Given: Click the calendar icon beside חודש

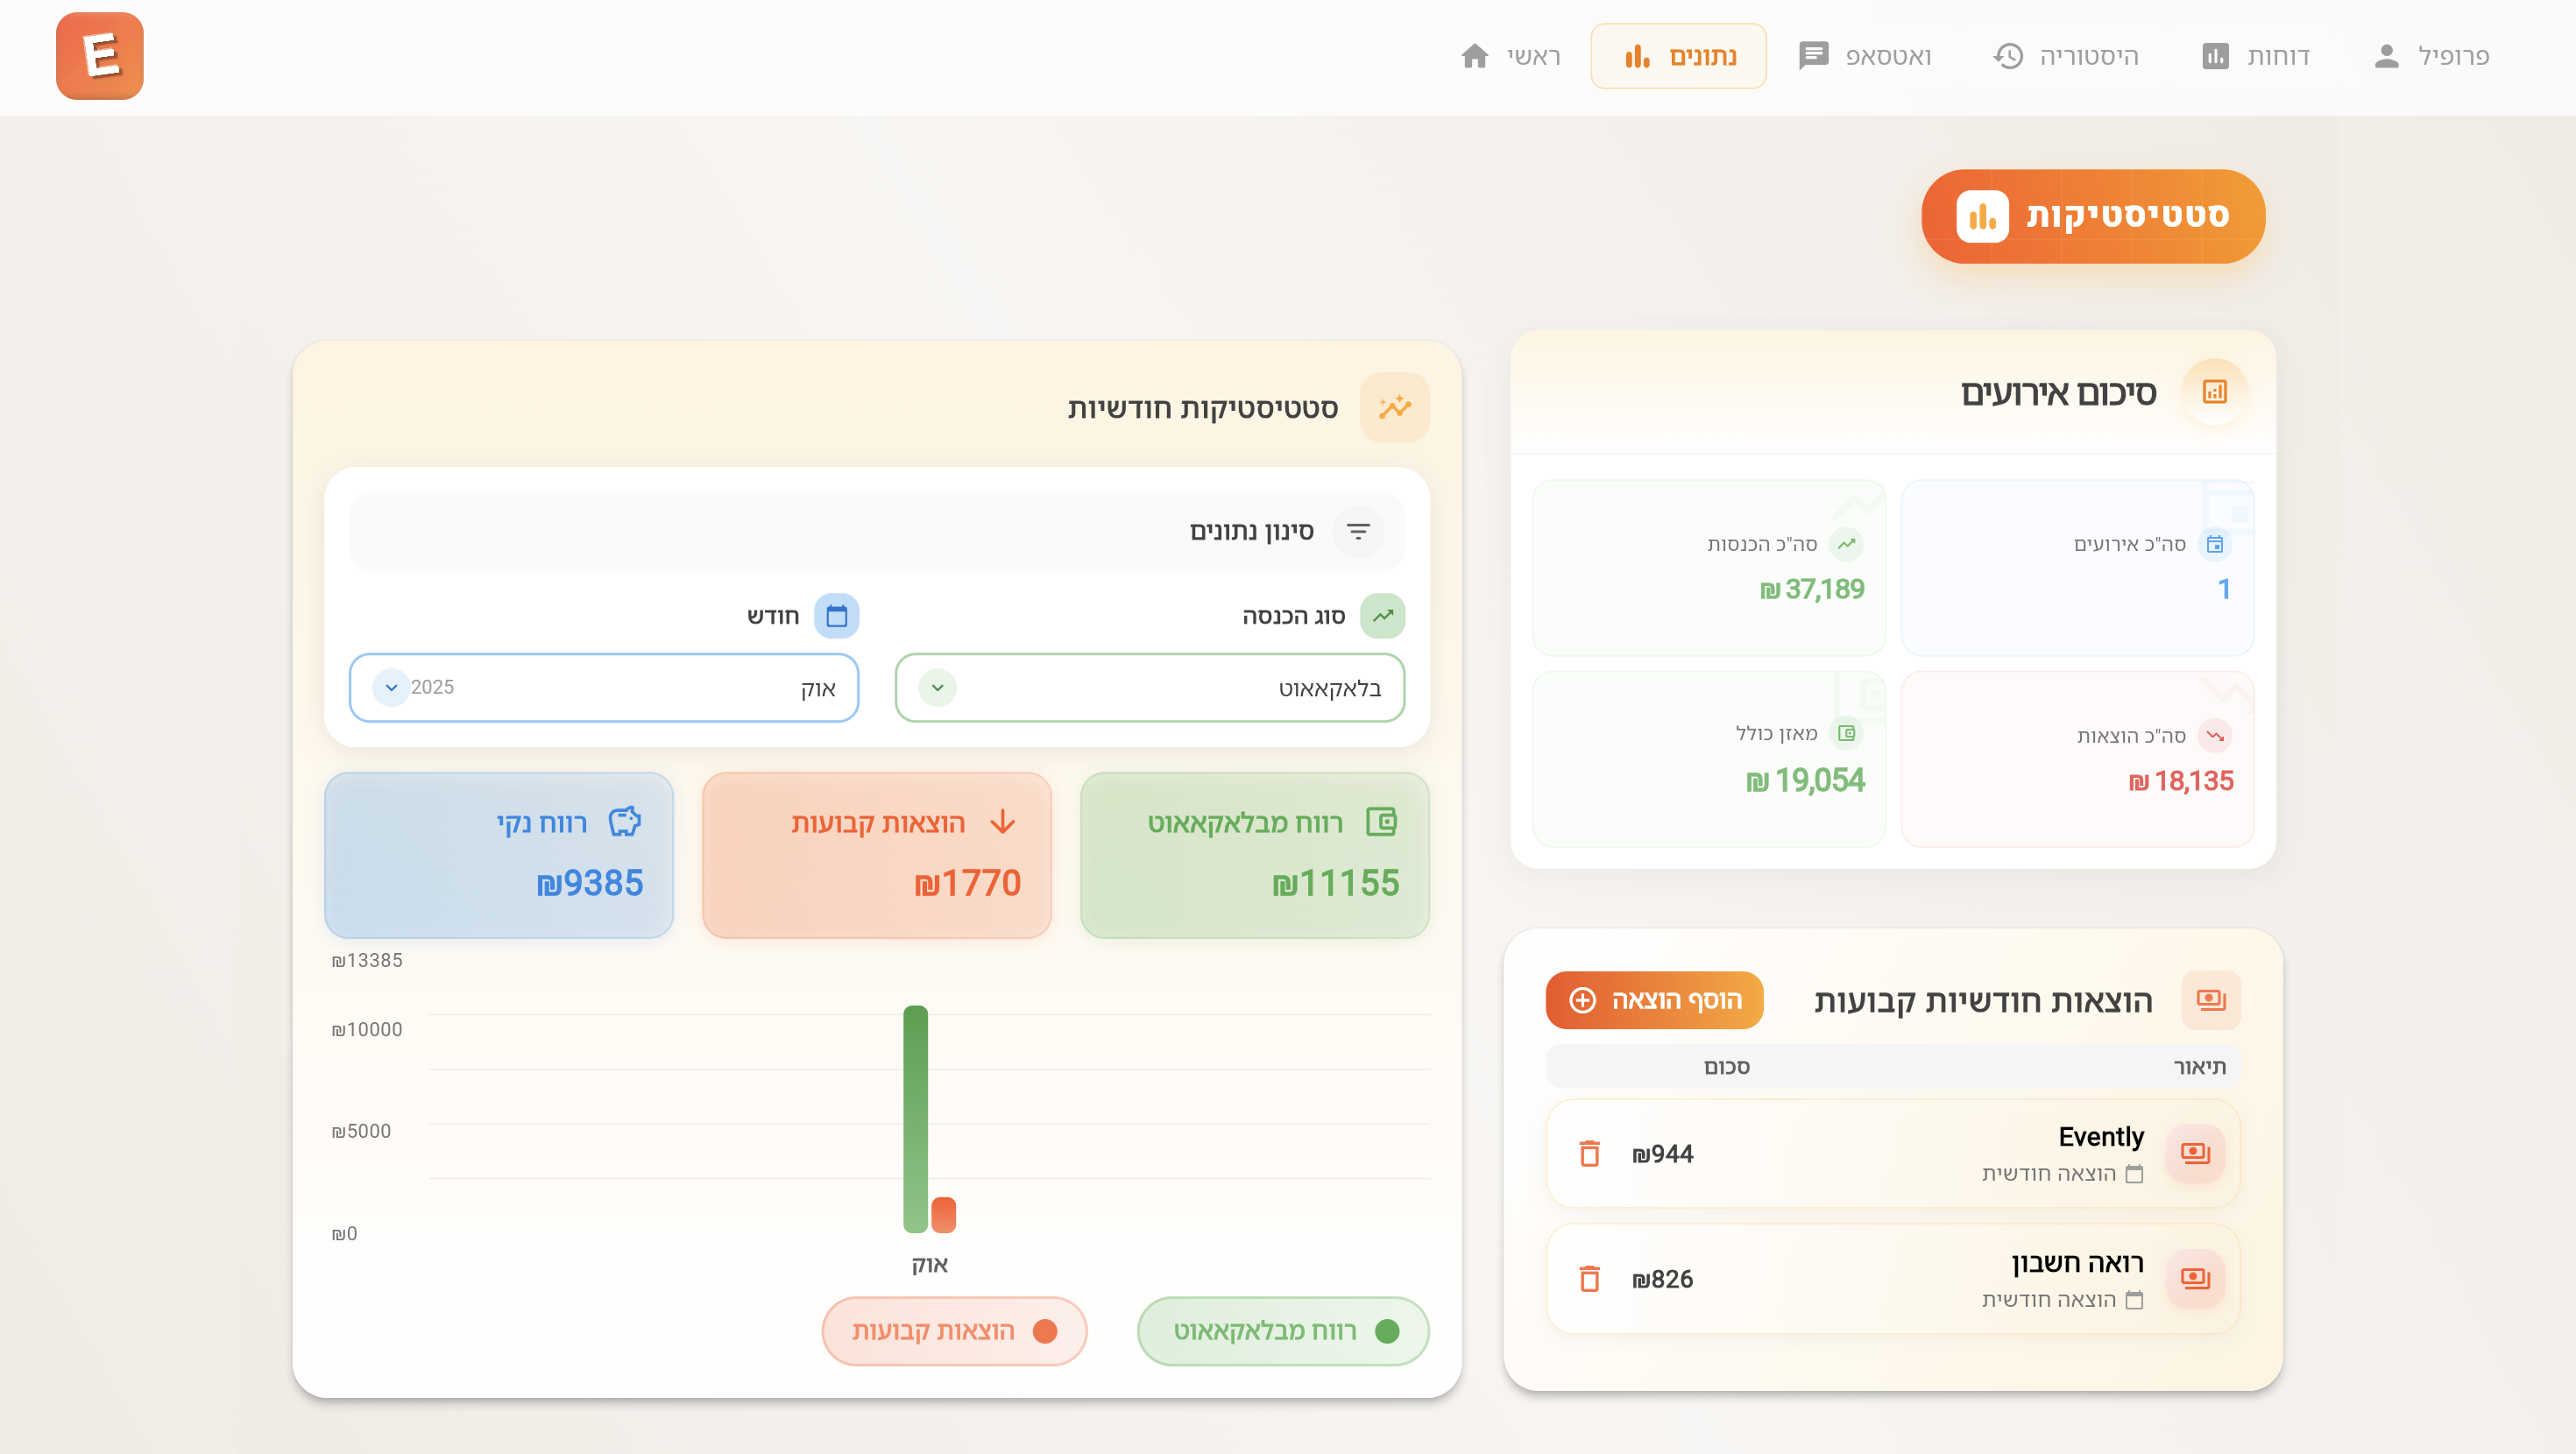Looking at the screenshot, I should [x=836, y=616].
